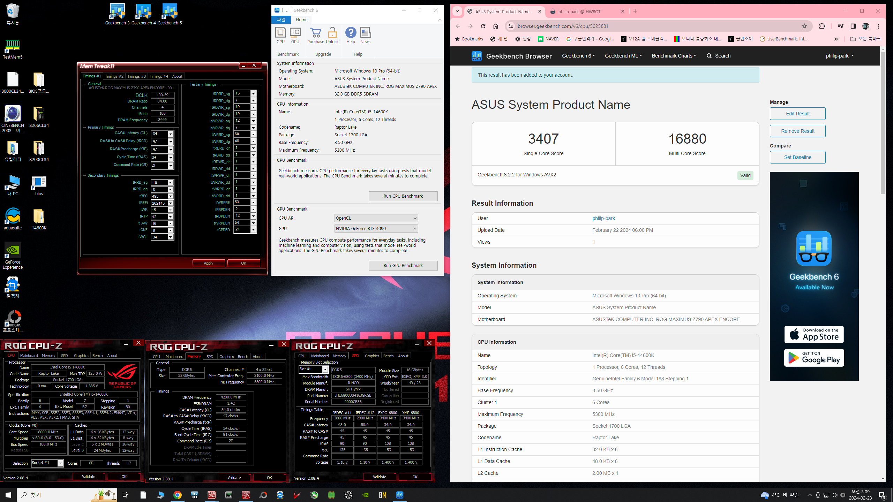Open the aquasuite desktop icon
Screen dimensions: 893x502
pyautogui.click(x=13, y=219)
